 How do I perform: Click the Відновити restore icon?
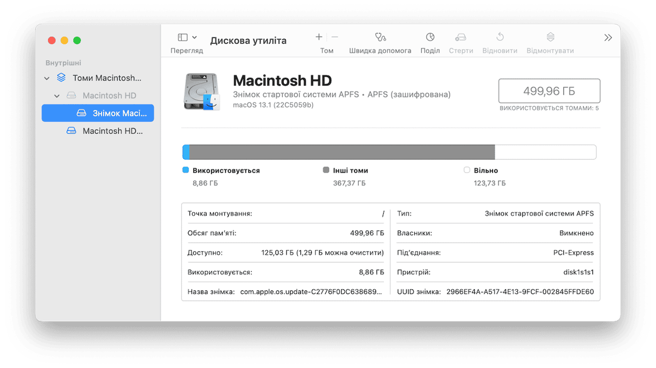pos(500,37)
